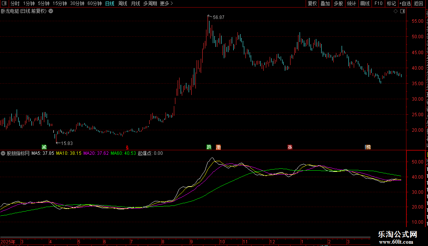Click the red S marker on chart
428x246 pixels.
(127, 147)
